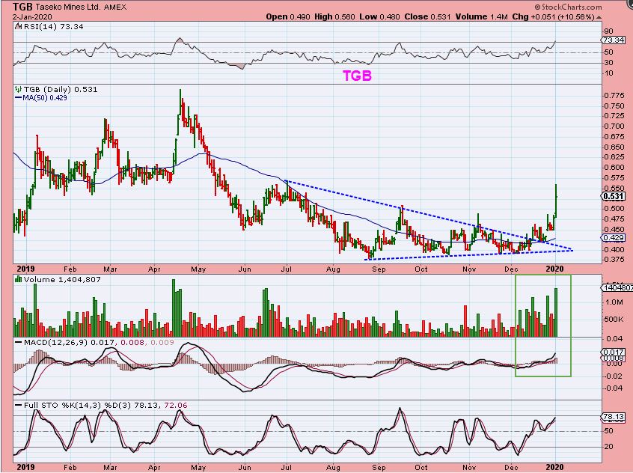
Task: Click the Full STO legend line marker
Action: coord(18,405)
